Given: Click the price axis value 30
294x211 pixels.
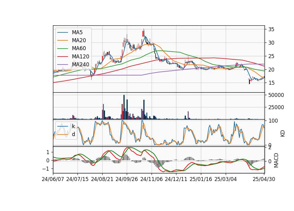Looking at the screenshot, I should (x=271, y=43).
